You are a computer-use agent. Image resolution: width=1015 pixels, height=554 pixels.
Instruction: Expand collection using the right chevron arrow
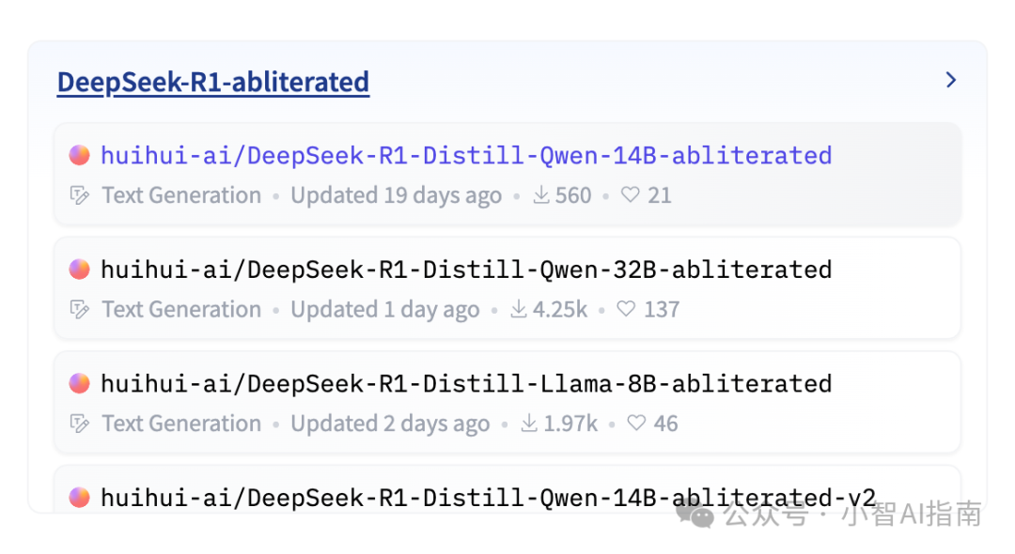pos(951,81)
